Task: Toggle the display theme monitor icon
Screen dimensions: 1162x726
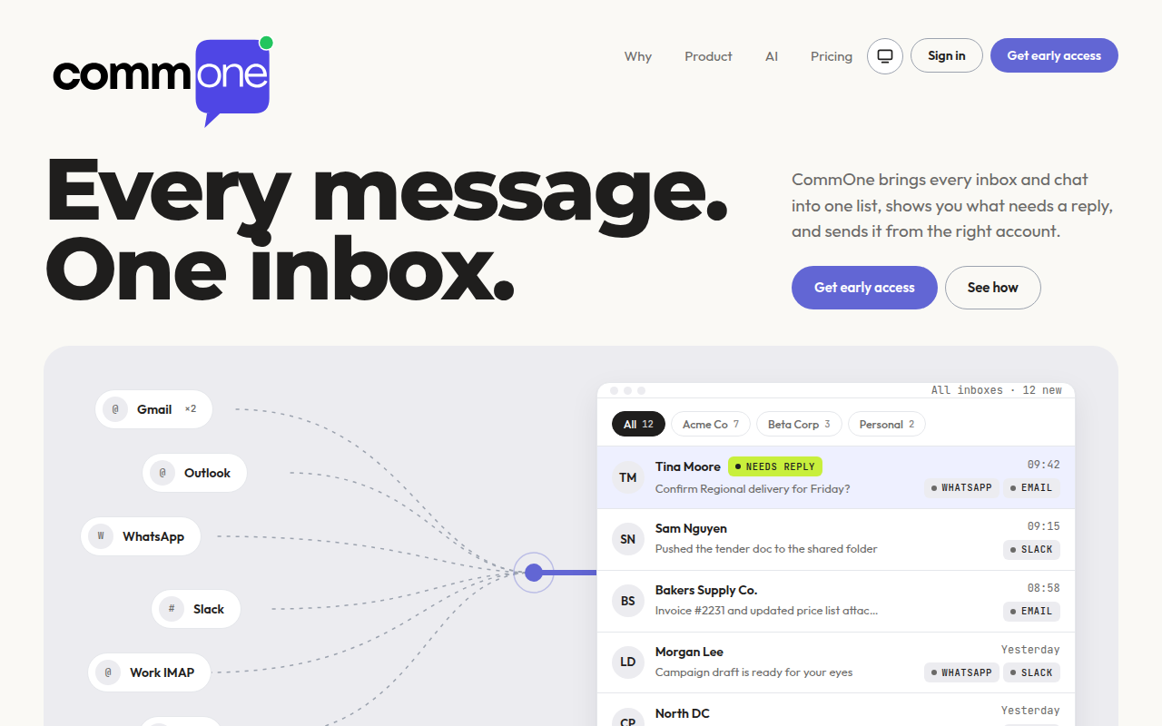Action: click(x=885, y=56)
